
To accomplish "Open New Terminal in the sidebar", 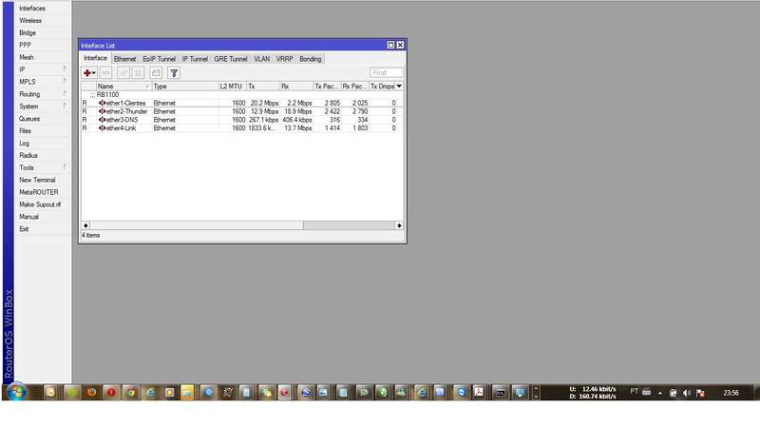I will [43, 180].
